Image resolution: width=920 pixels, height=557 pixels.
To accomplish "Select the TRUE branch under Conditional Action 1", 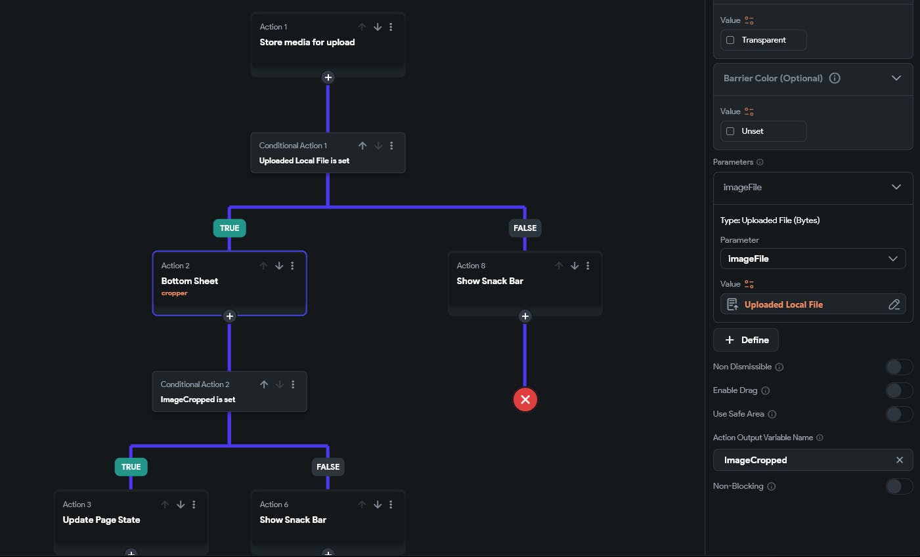I will coord(229,228).
